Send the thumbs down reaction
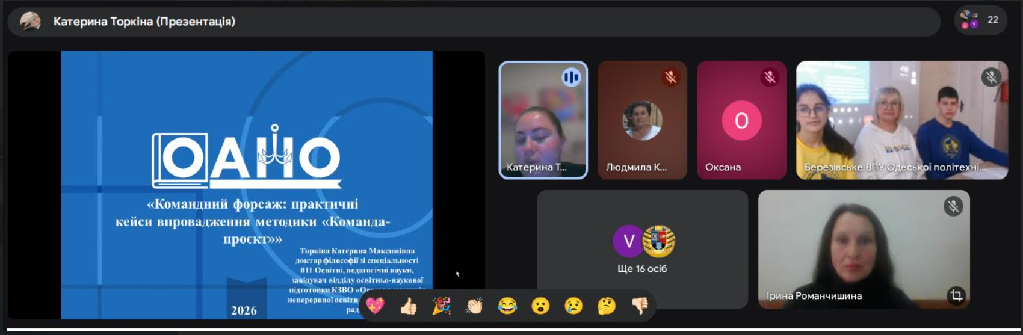This screenshot has width=1023, height=335. pos(640,306)
